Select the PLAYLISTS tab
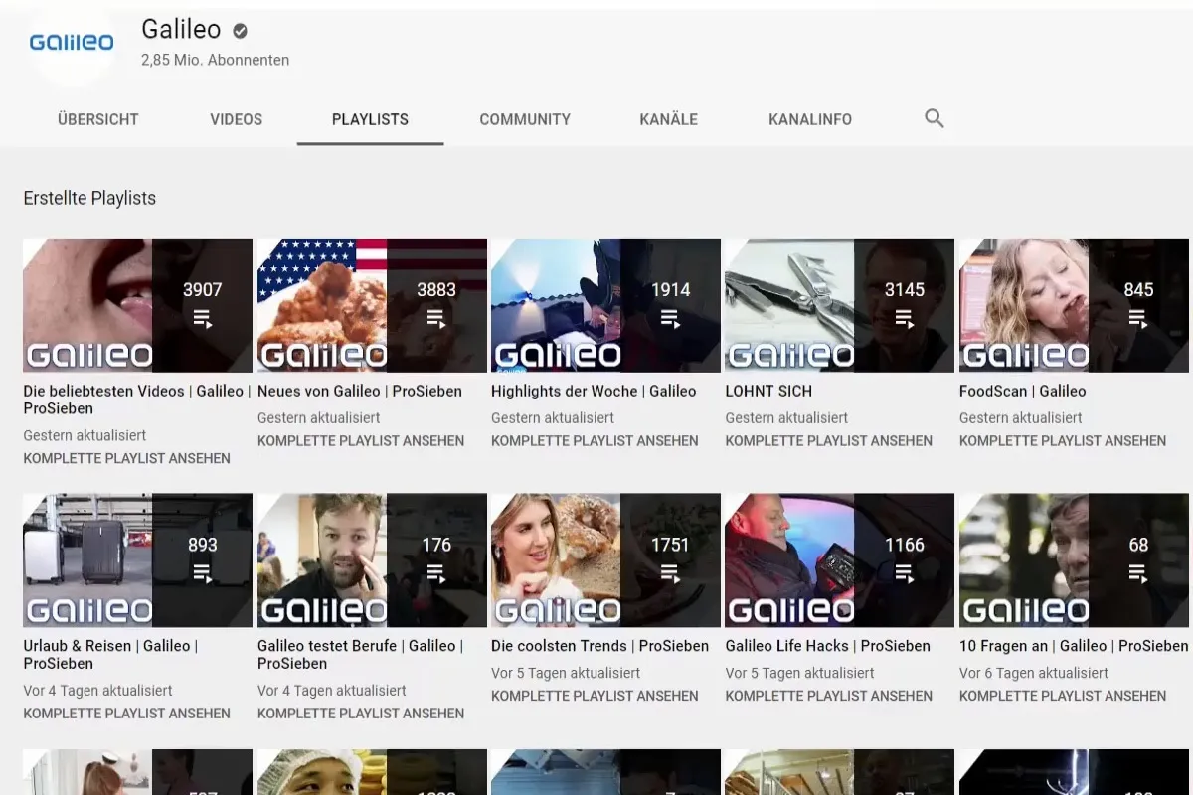 370,119
